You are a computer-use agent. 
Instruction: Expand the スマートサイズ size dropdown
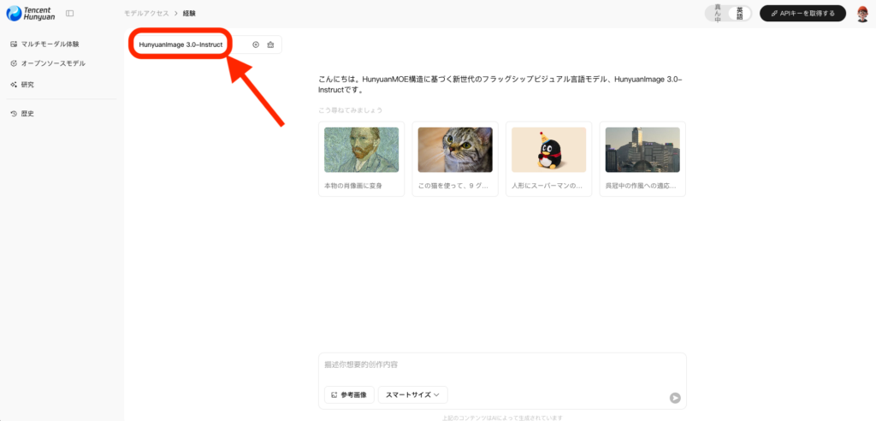tap(412, 394)
